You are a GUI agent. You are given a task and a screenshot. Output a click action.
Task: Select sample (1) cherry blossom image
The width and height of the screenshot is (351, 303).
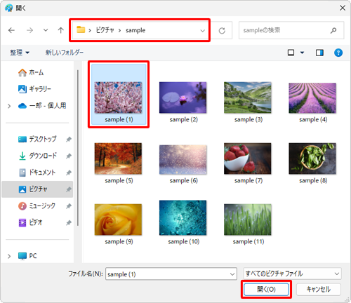tap(119, 95)
